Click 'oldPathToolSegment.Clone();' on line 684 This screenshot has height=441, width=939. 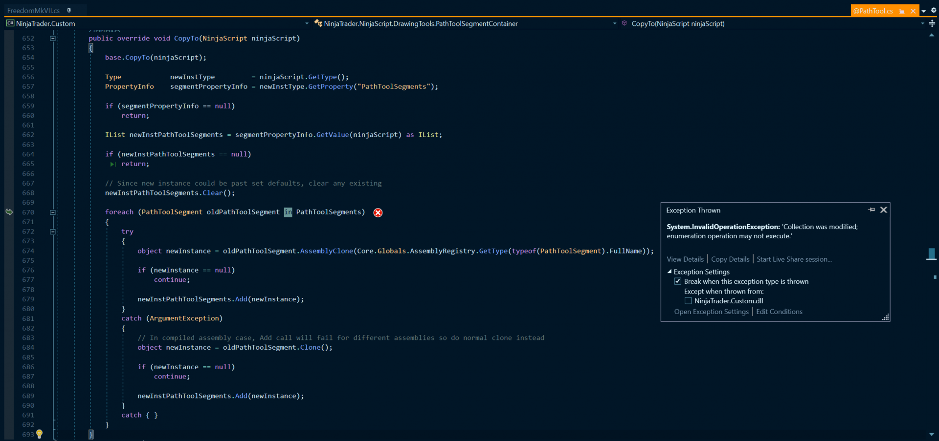[278, 347]
